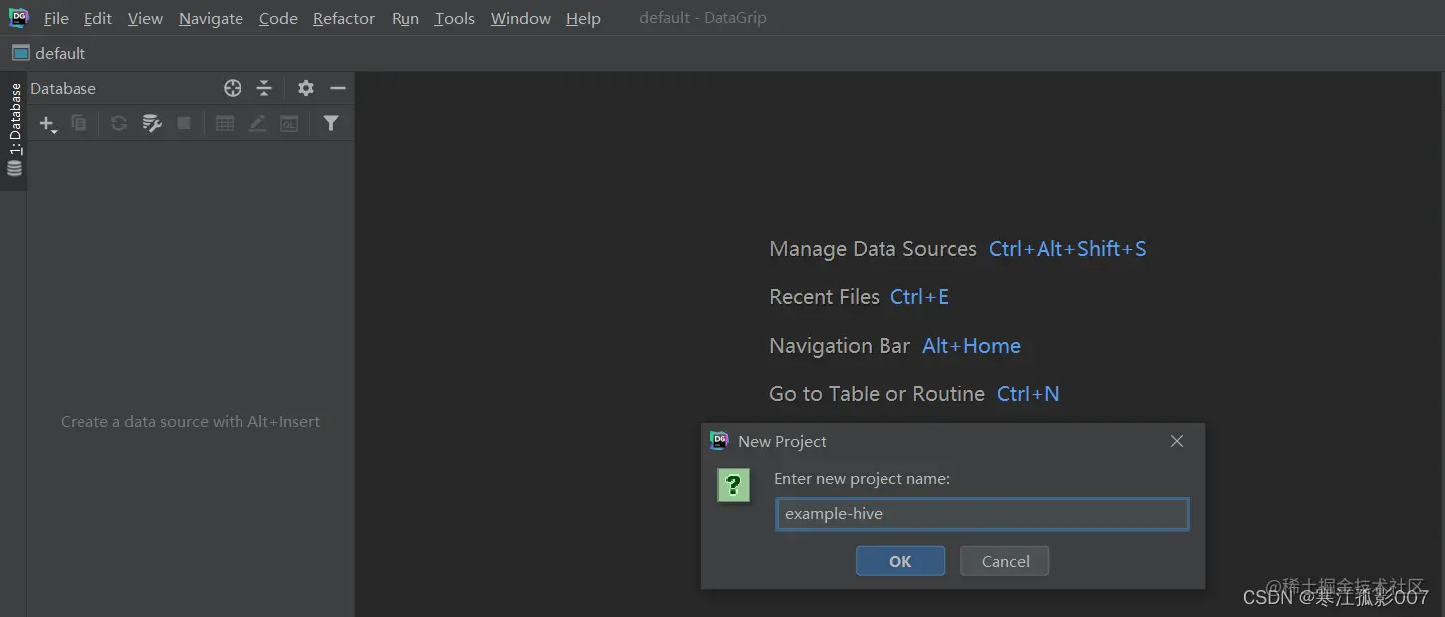
Task: Click Manage Data Sources hint text
Action: coord(873,249)
